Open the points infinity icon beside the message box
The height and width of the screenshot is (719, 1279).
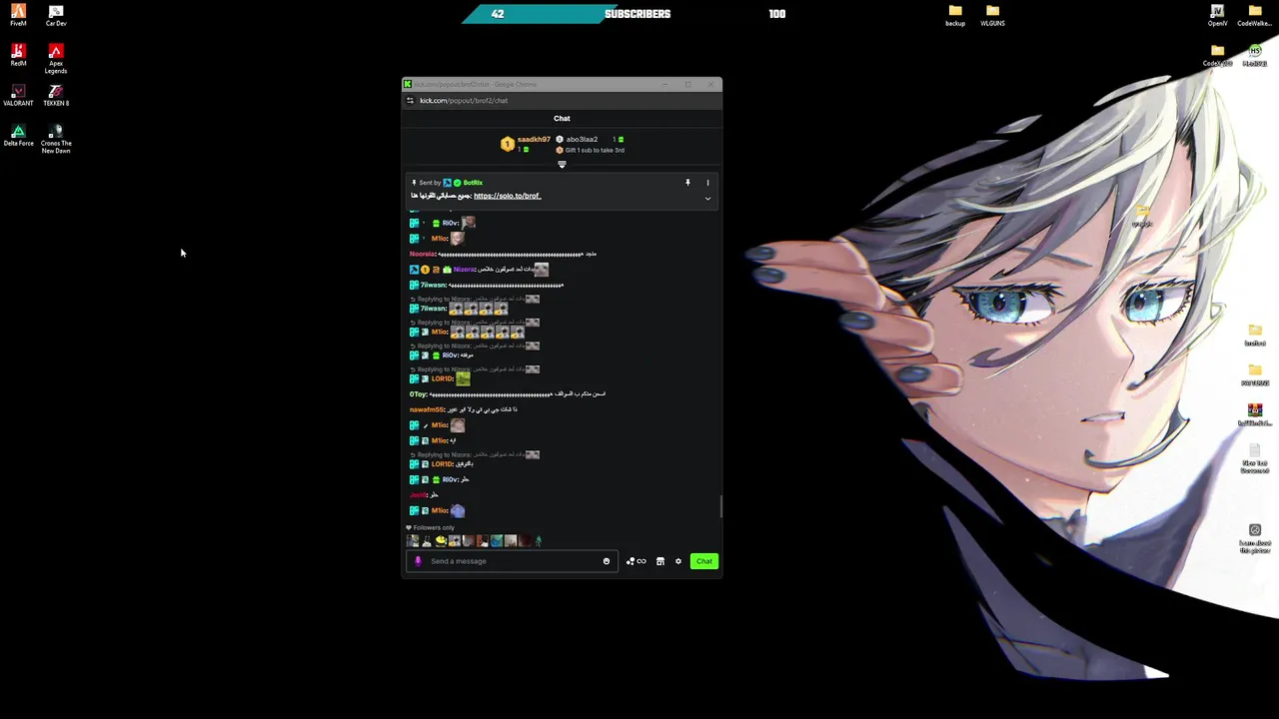tap(636, 561)
